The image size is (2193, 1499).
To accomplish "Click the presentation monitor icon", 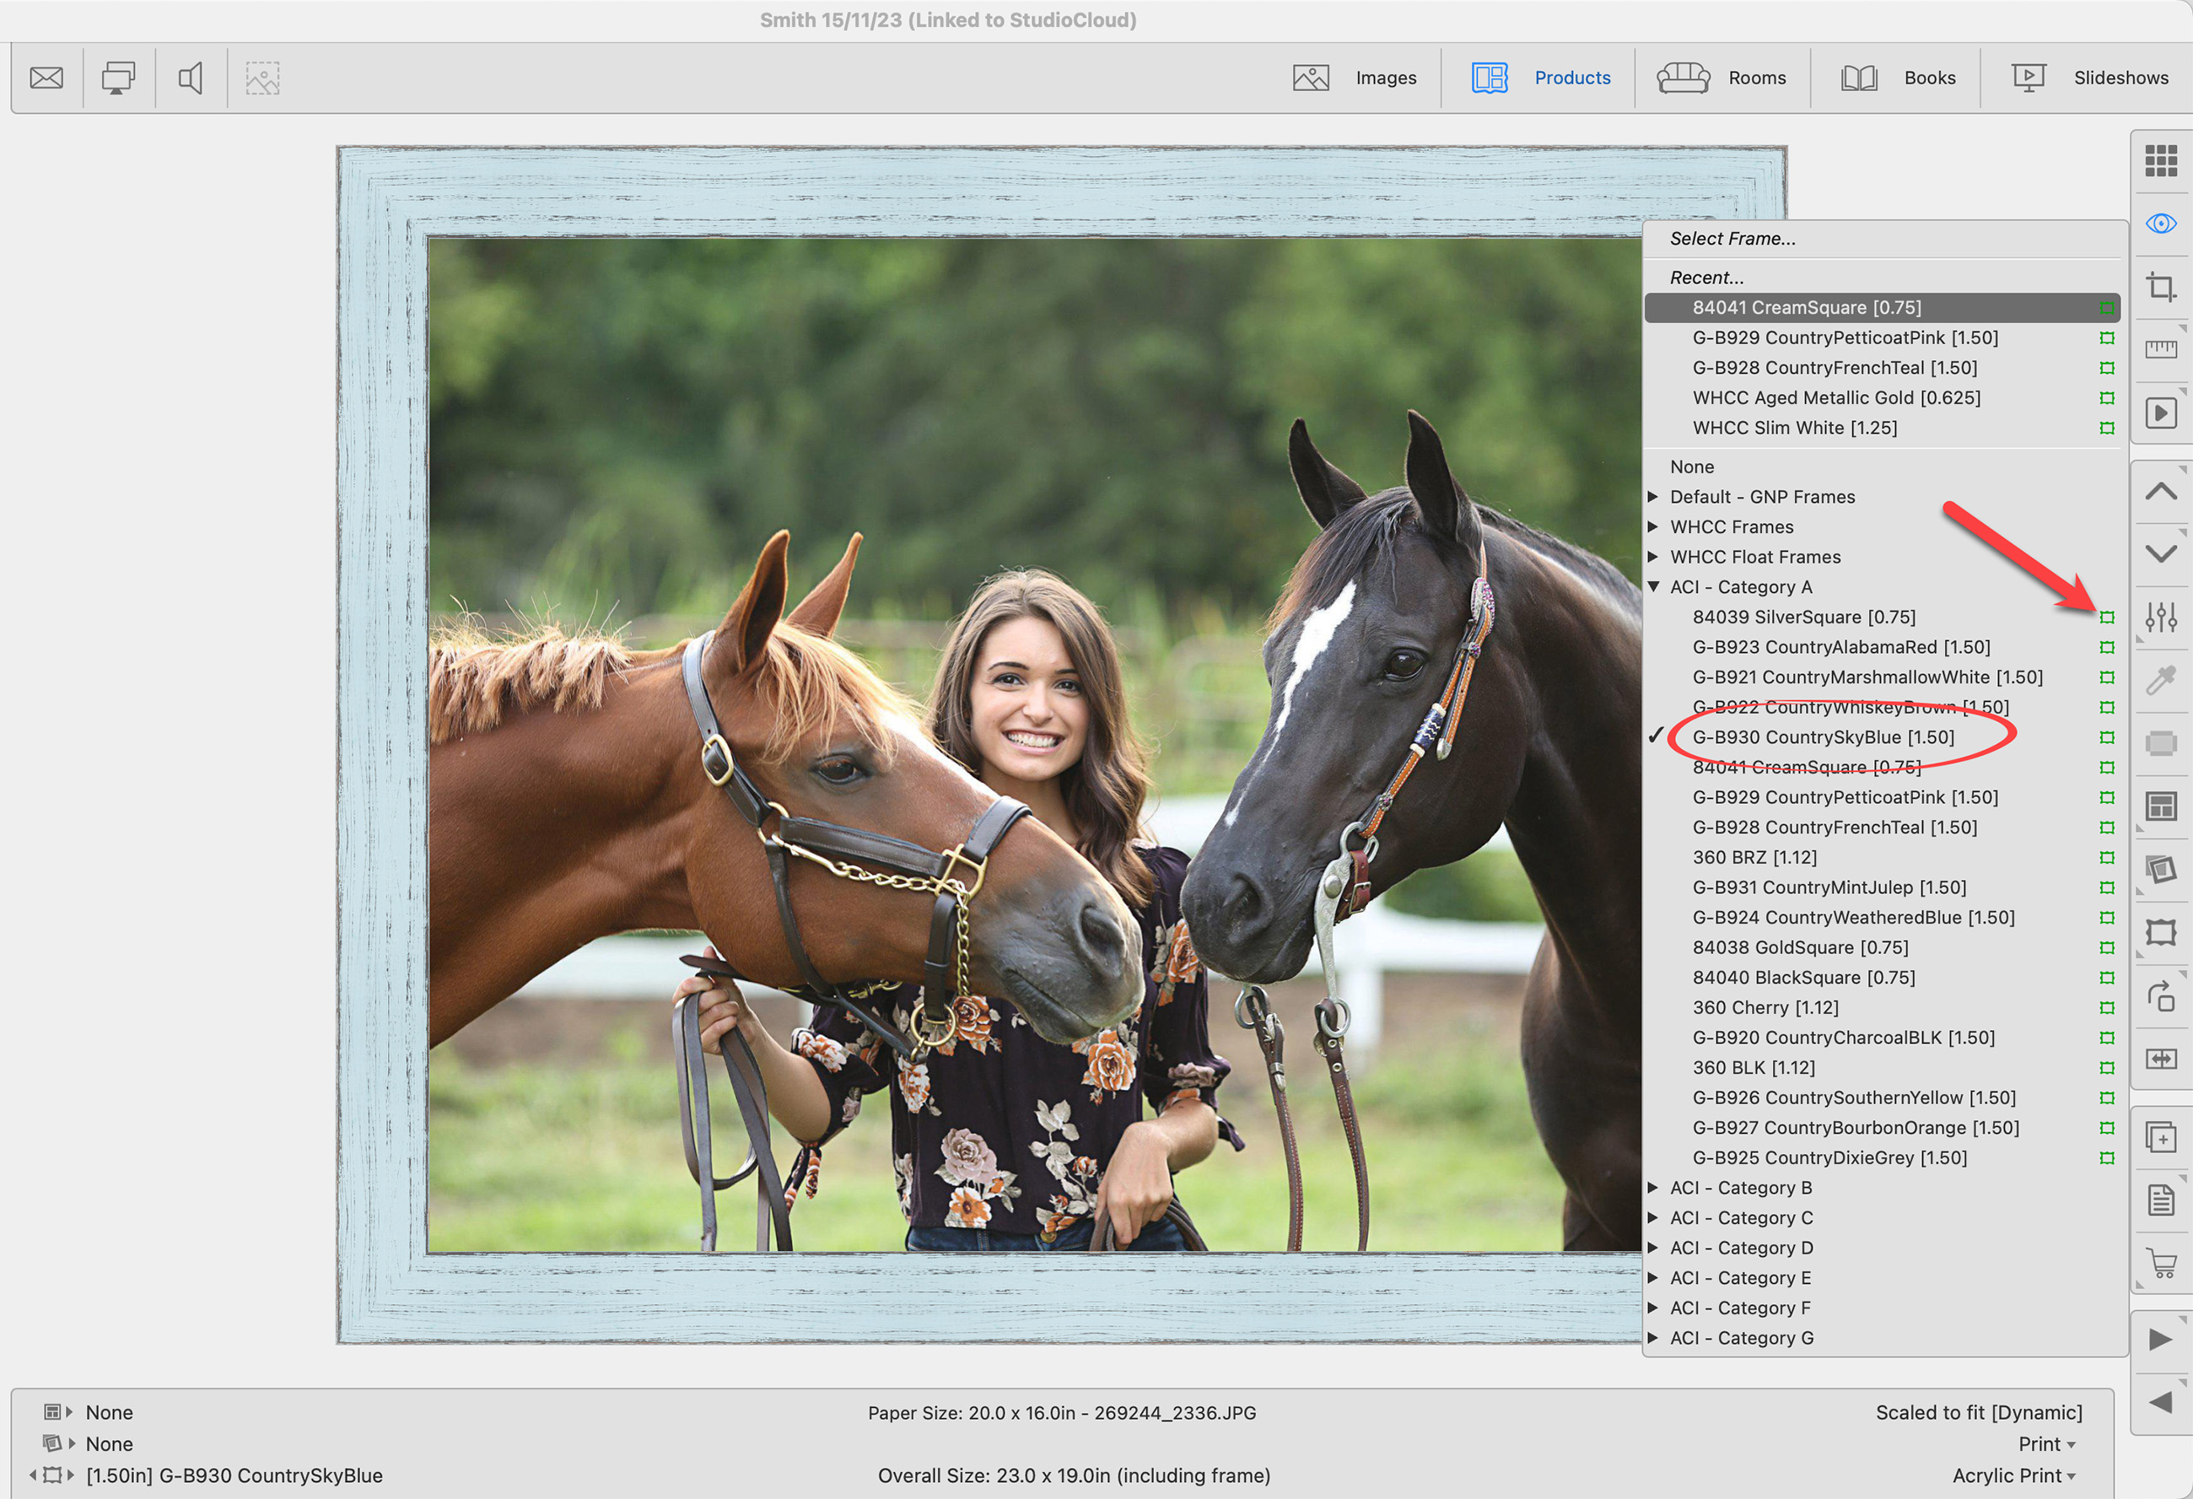I will click(119, 78).
